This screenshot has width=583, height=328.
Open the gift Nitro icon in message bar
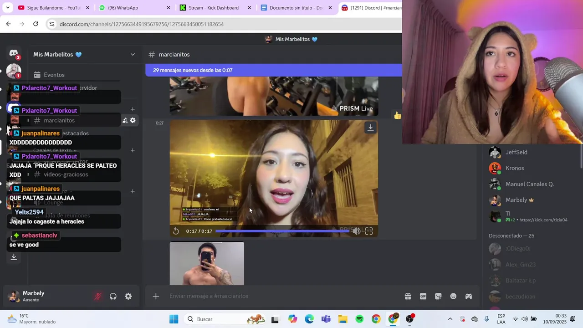(408, 296)
